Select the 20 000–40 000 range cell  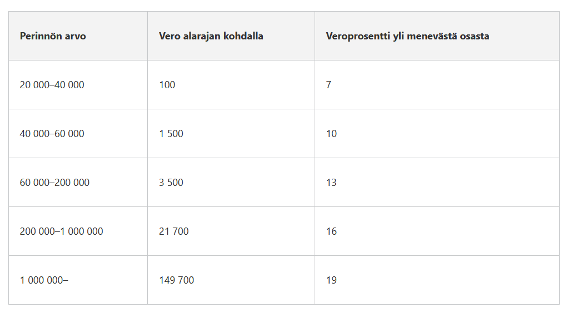52,85
